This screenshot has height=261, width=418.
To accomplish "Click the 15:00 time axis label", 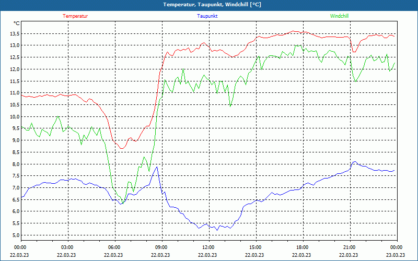I will 254,247.
